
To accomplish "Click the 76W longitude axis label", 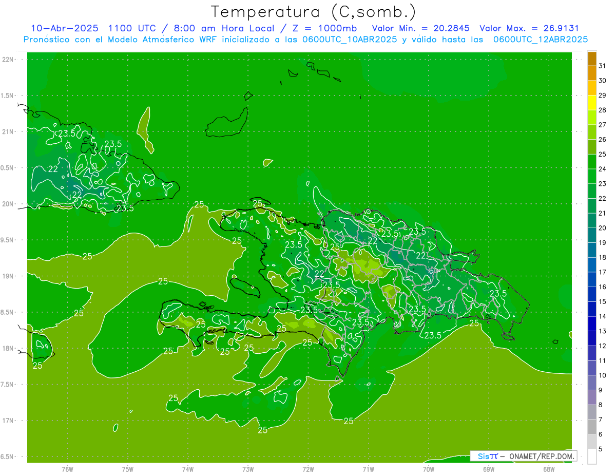I will pyautogui.click(x=67, y=469).
